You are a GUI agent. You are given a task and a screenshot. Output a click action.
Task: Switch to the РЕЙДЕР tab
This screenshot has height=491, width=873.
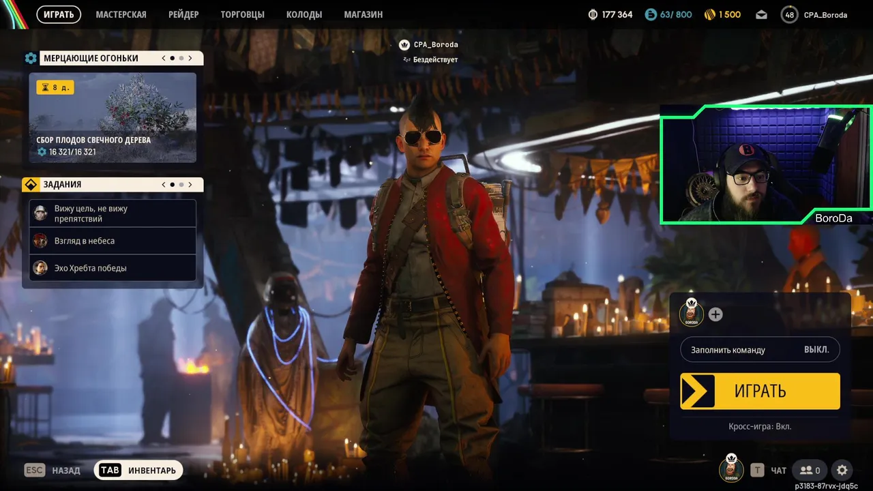[x=183, y=14]
